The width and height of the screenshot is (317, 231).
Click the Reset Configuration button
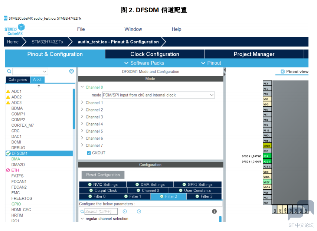pos(103,175)
